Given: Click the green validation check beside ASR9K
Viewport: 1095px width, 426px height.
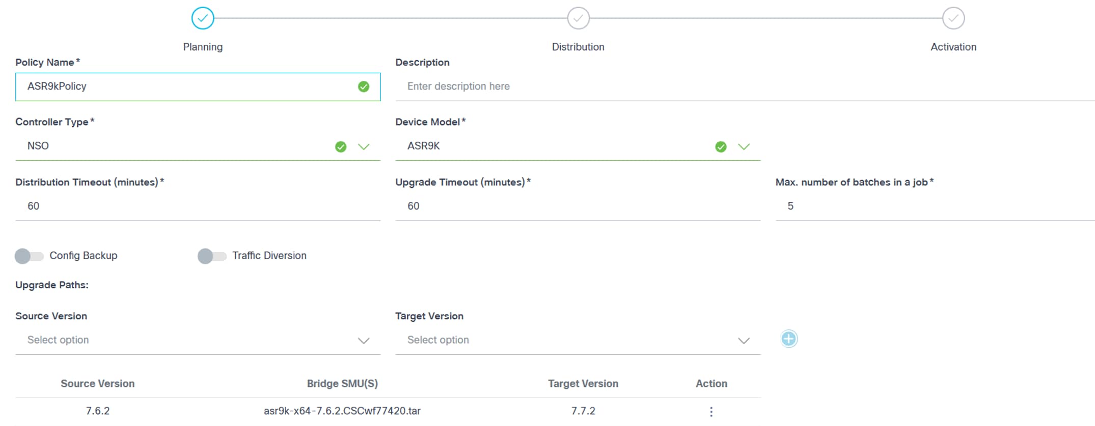Looking at the screenshot, I should pyautogui.click(x=721, y=147).
